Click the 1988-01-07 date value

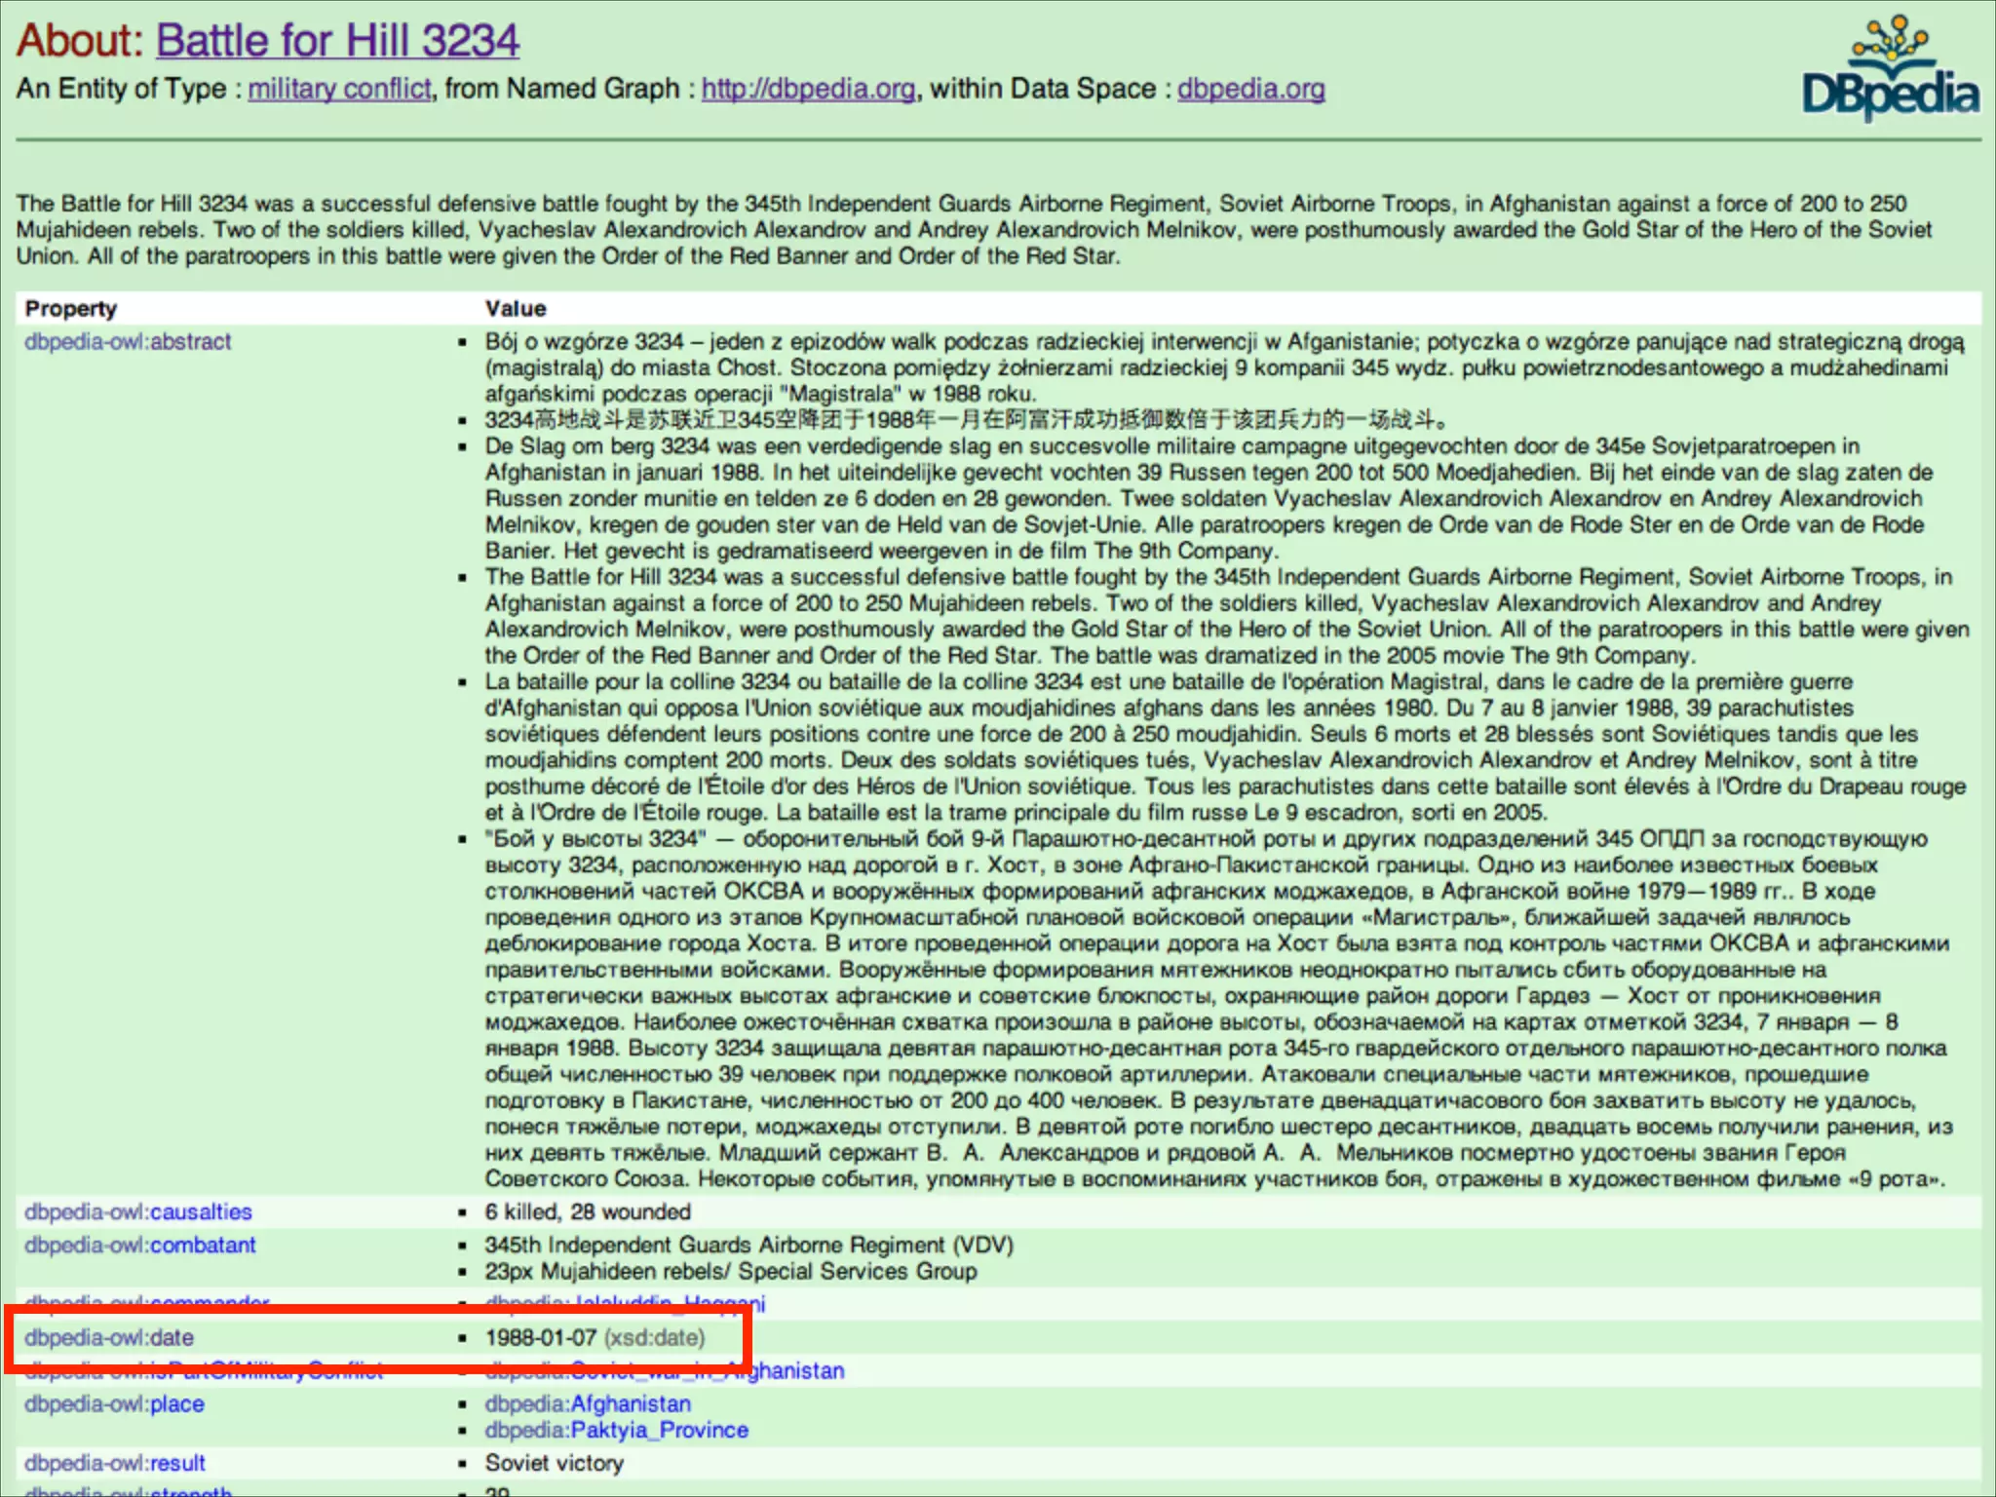540,1337
